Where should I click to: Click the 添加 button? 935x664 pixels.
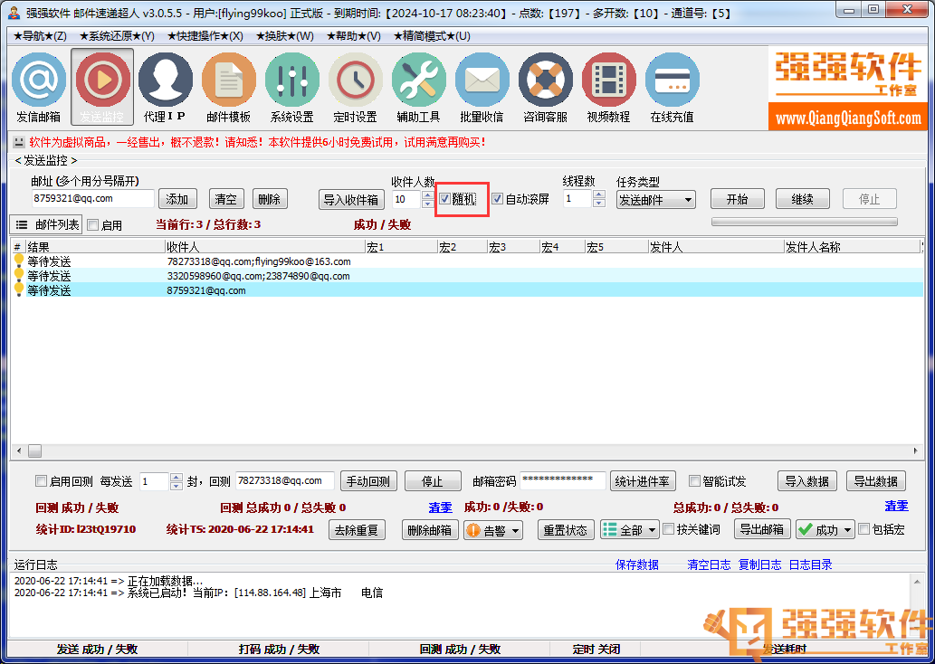[177, 199]
